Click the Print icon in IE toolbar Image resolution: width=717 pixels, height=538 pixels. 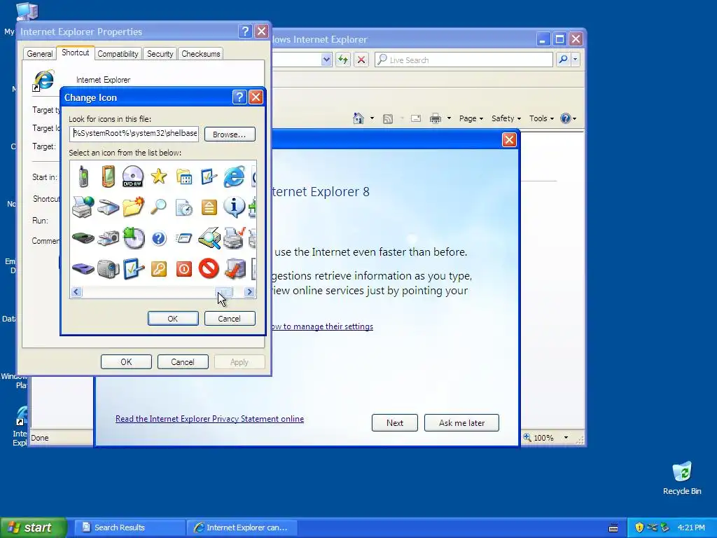436,118
